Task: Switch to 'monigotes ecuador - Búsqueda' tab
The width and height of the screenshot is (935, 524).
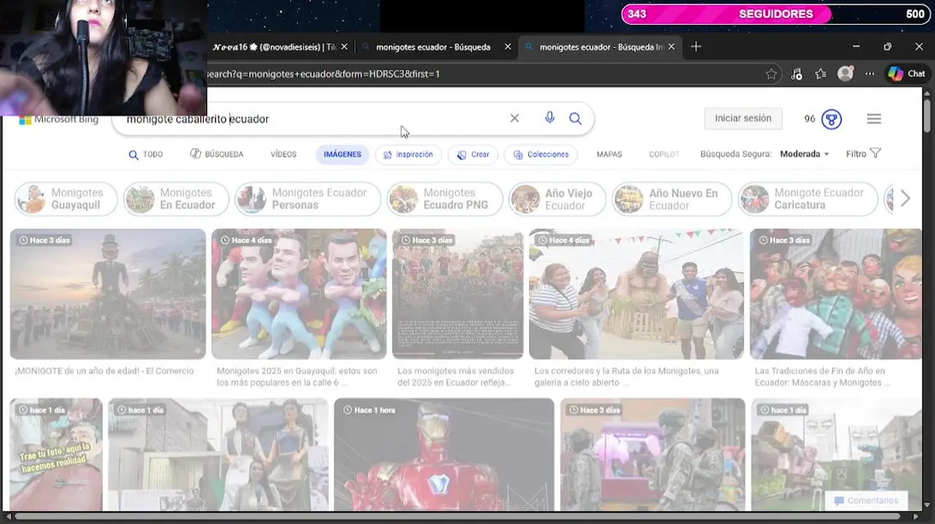Action: click(433, 47)
